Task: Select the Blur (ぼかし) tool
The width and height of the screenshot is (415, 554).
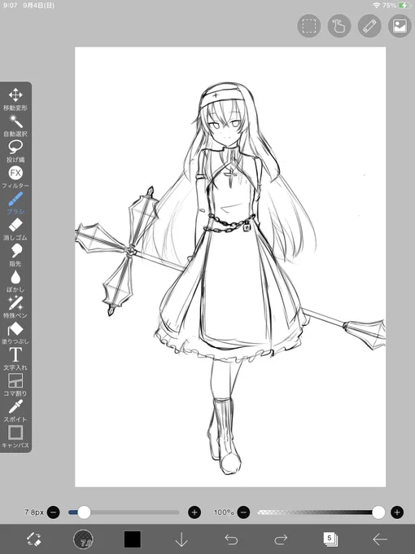Action: coord(15,281)
